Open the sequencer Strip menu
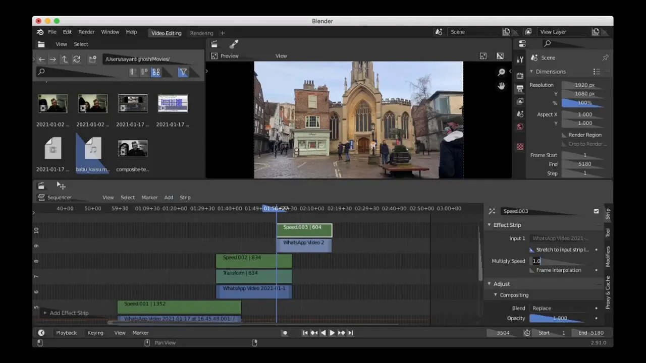Image resolution: width=646 pixels, height=363 pixels. click(185, 198)
